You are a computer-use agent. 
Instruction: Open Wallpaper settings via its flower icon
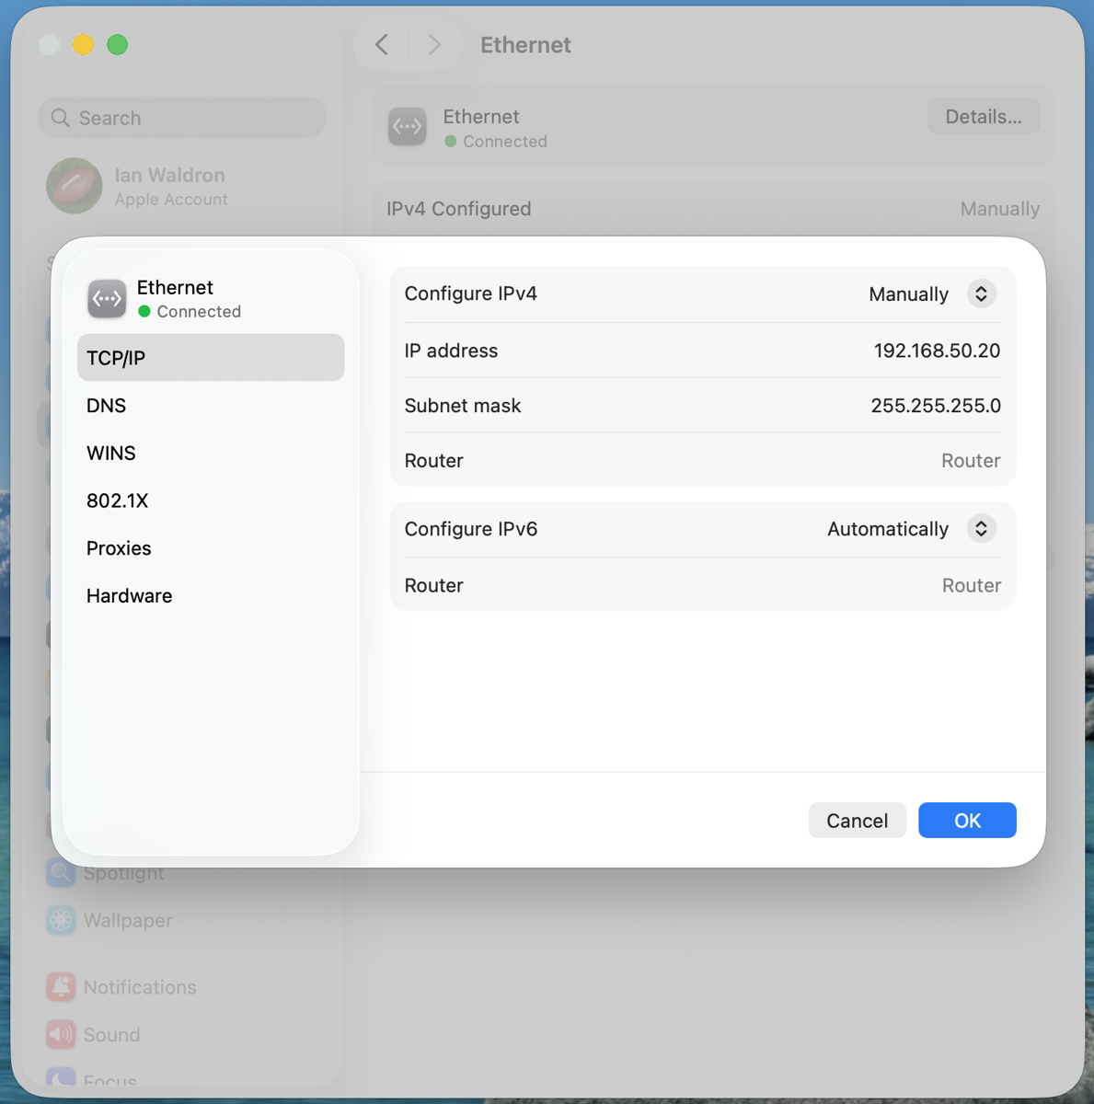61,920
